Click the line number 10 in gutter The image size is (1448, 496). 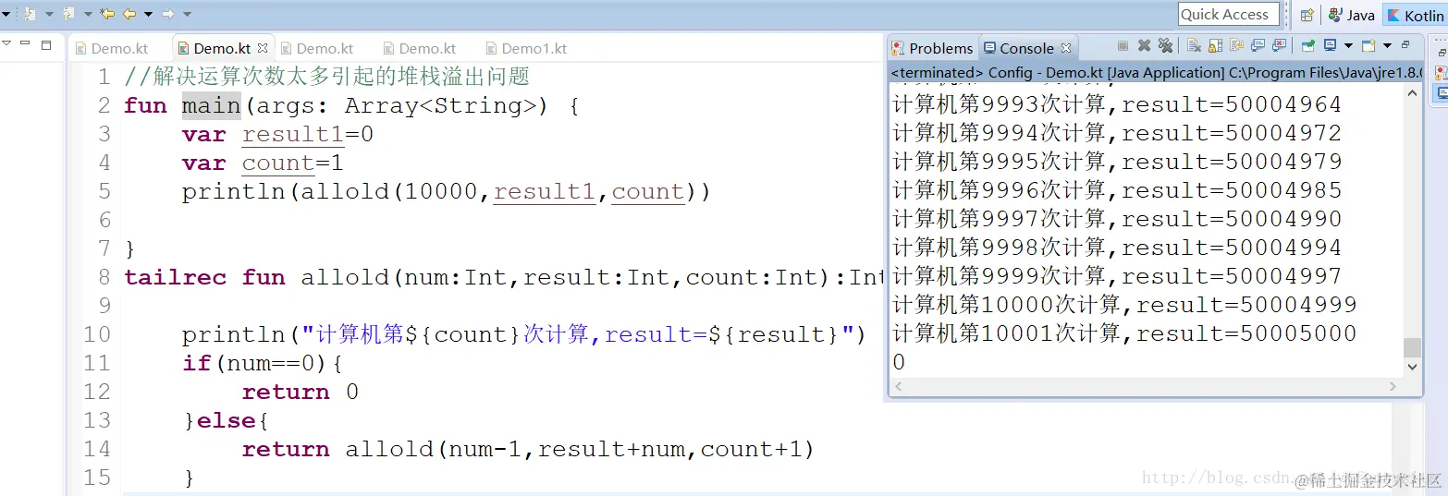[96, 334]
